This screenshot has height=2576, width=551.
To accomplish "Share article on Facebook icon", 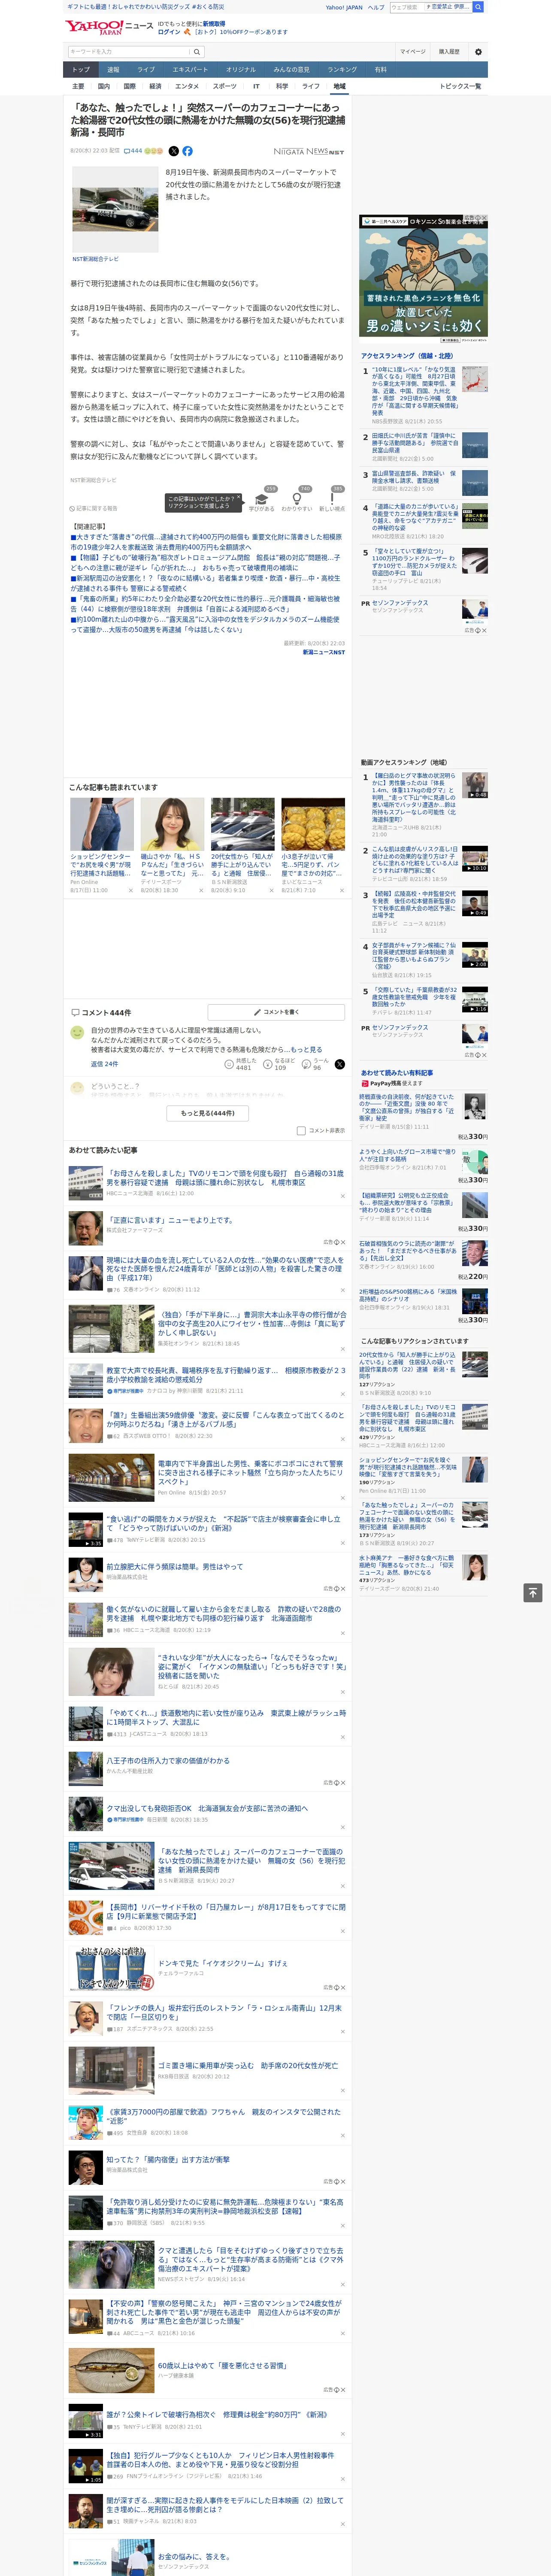I will pos(187,151).
